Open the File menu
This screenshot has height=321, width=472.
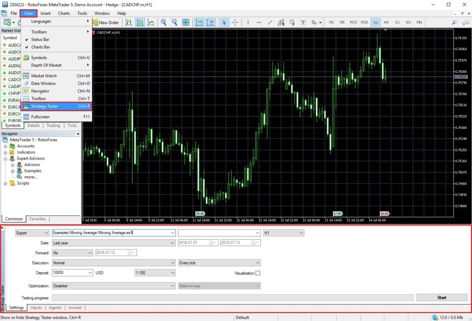pos(14,13)
